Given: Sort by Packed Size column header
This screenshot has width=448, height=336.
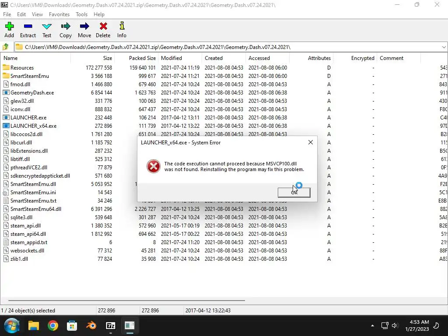Looking at the screenshot, I should pos(136,58).
